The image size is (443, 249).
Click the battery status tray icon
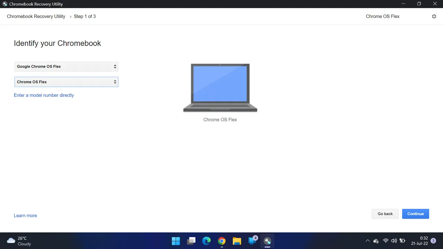pyautogui.click(x=402, y=241)
